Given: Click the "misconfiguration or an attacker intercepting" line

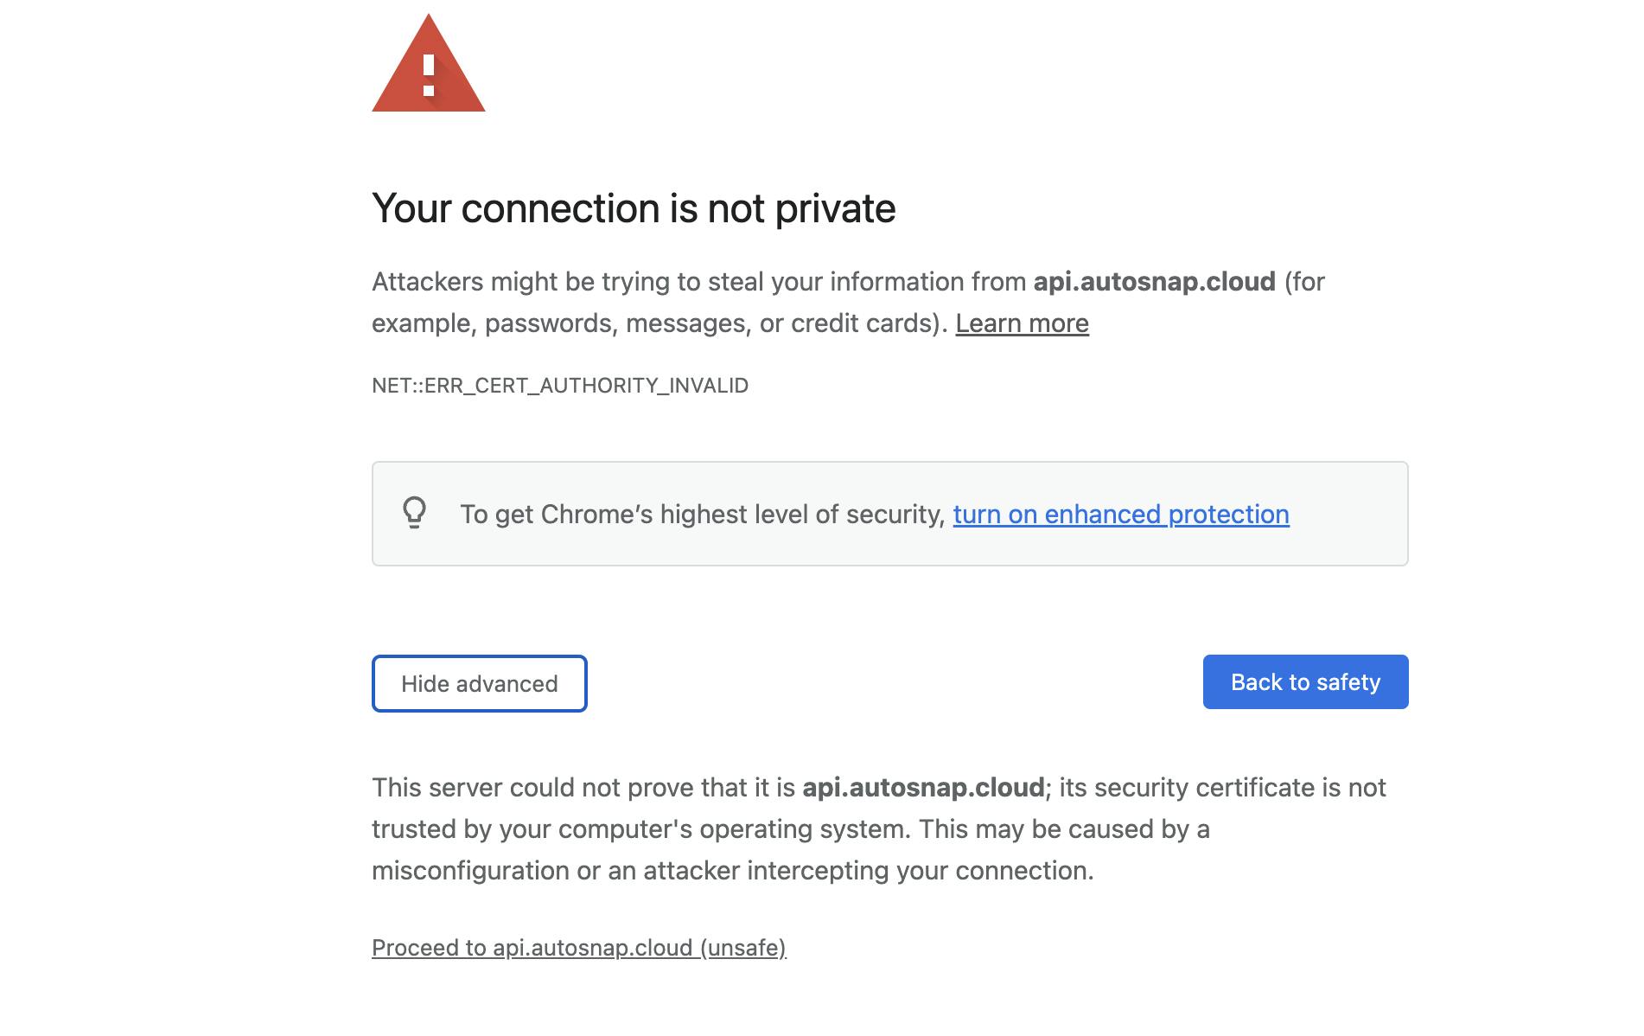Looking at the screenshot, I should [731, 871].
